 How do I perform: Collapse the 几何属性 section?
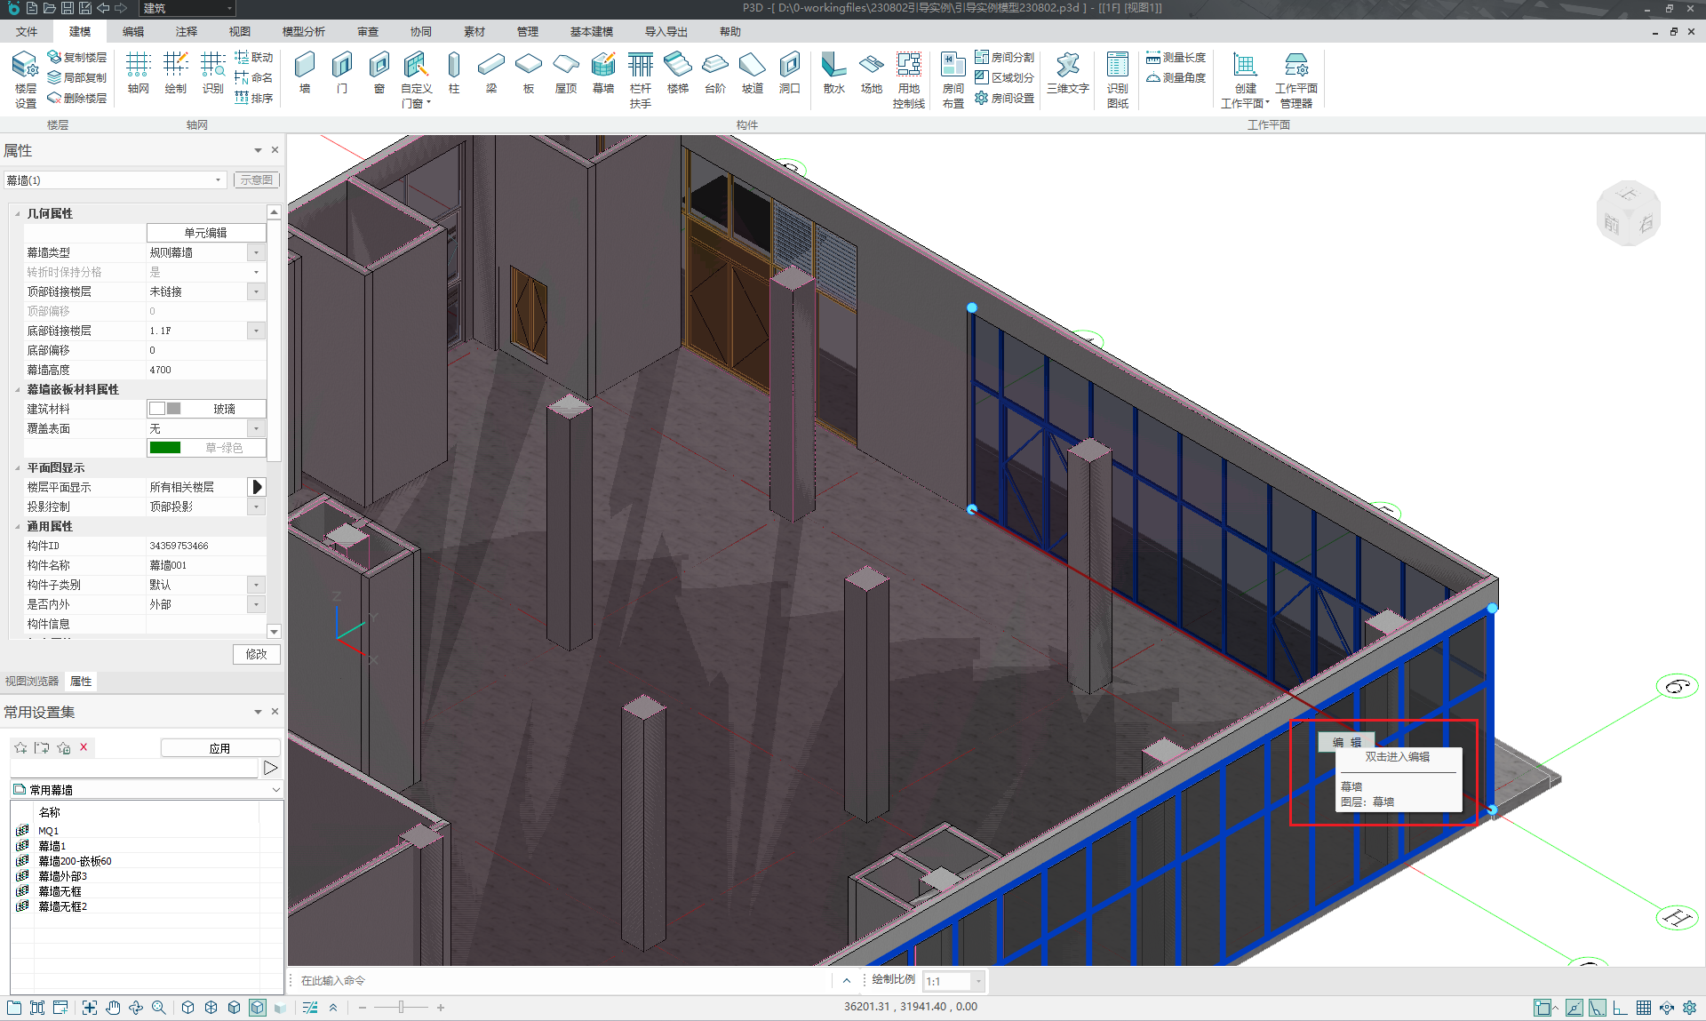[x=17, y=213]
